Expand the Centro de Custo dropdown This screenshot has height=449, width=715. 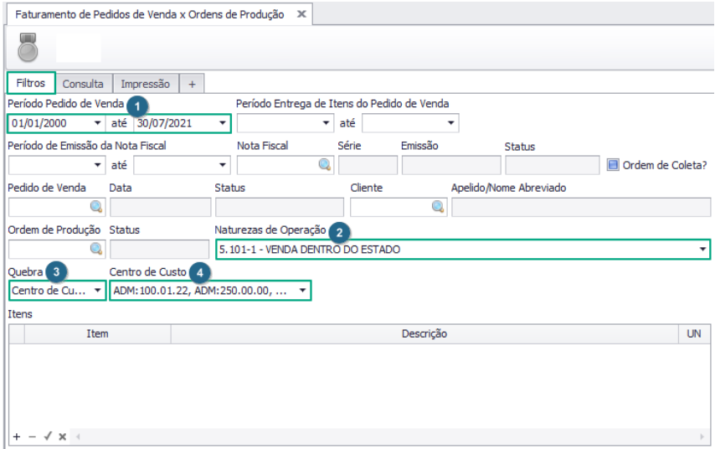302,291
